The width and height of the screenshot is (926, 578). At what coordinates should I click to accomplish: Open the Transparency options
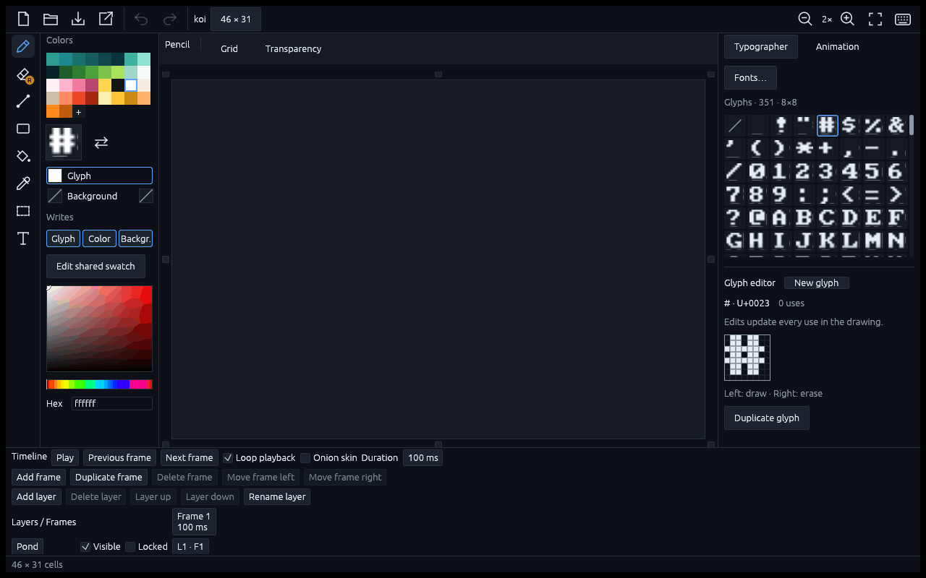293,48
